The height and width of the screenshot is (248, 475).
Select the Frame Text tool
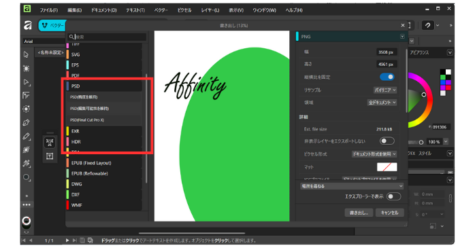(50, 156)
